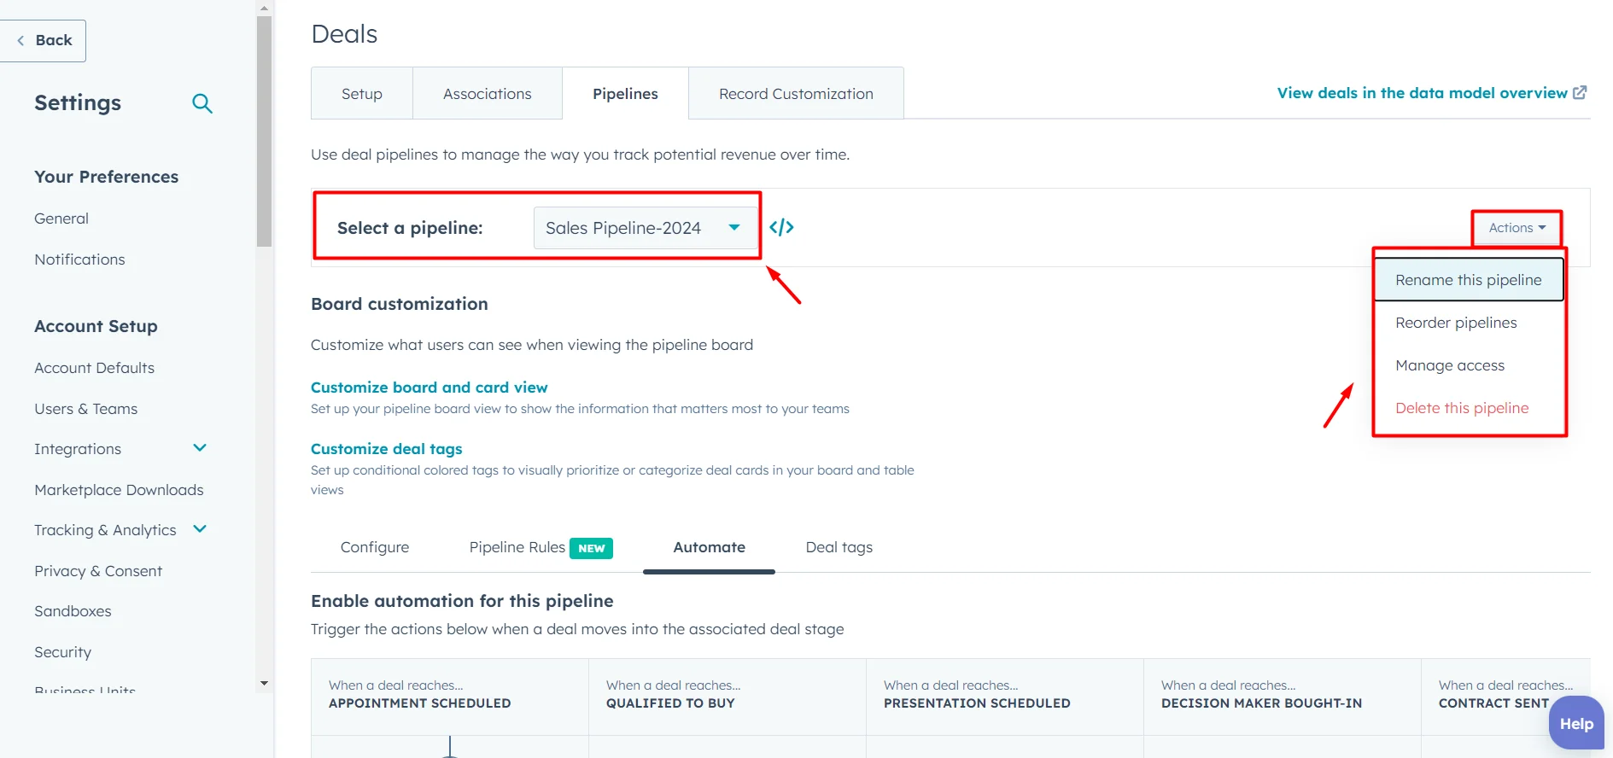The image size is (1613, 758).
Task: Open the Sales Pipeline-2024 dropdown
Action: [x=645, y=228]
